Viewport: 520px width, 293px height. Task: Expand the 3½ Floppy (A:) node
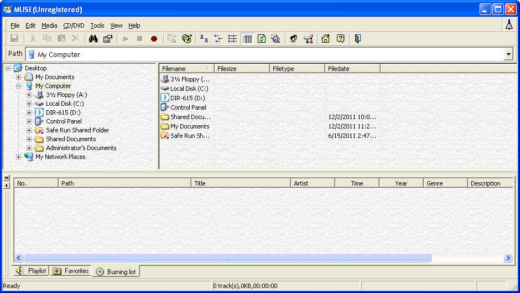pos(29,95)
